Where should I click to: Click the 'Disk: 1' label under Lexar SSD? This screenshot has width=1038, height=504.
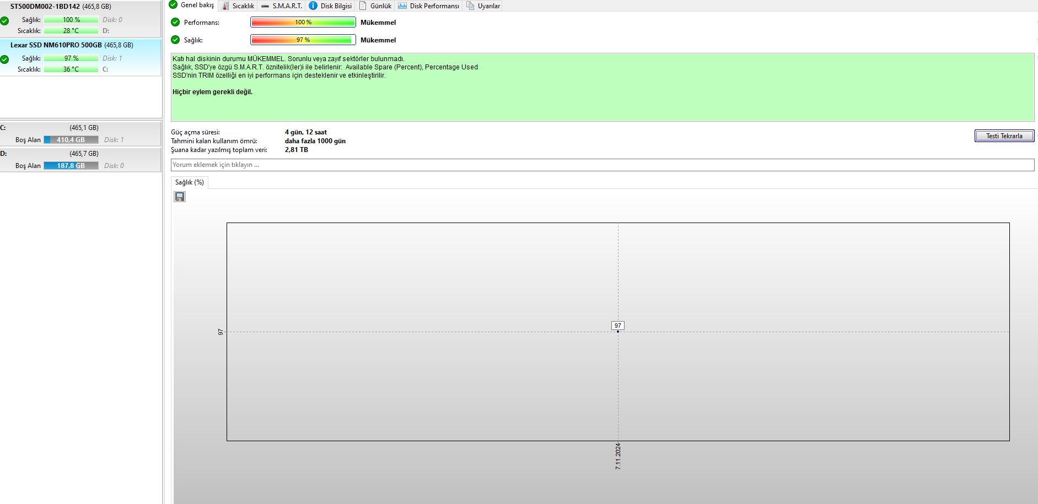pyautogui.click(x=112, y=58)
